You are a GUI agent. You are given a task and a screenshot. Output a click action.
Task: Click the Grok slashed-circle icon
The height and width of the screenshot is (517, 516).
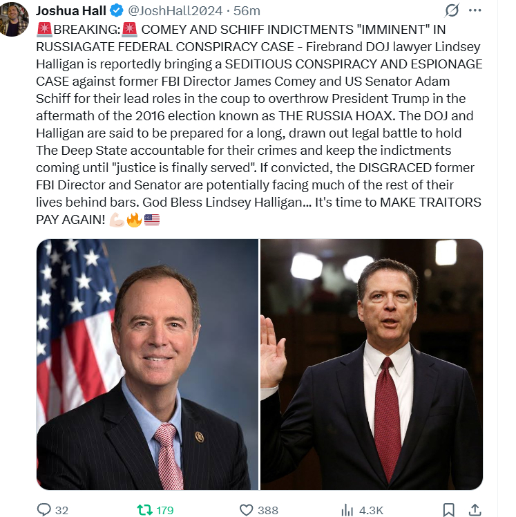click(x=453, y=11)
